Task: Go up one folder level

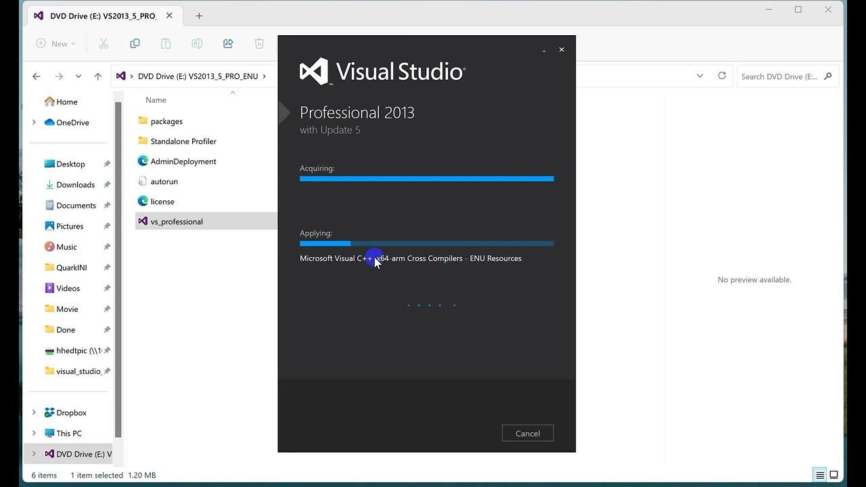Action: (98, 76)
